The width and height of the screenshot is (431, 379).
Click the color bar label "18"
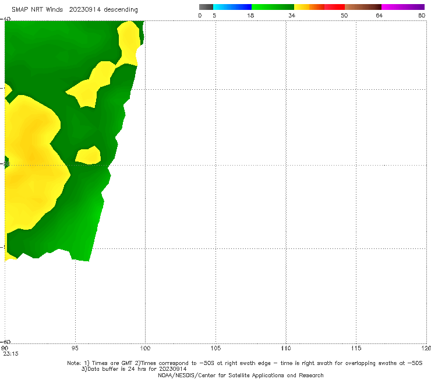(x=250, y=15)
